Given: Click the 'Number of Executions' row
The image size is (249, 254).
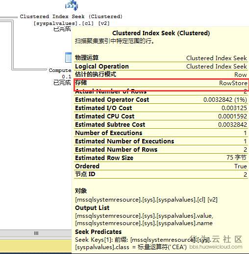Looking at the screenshot, I should coord(161,133).
